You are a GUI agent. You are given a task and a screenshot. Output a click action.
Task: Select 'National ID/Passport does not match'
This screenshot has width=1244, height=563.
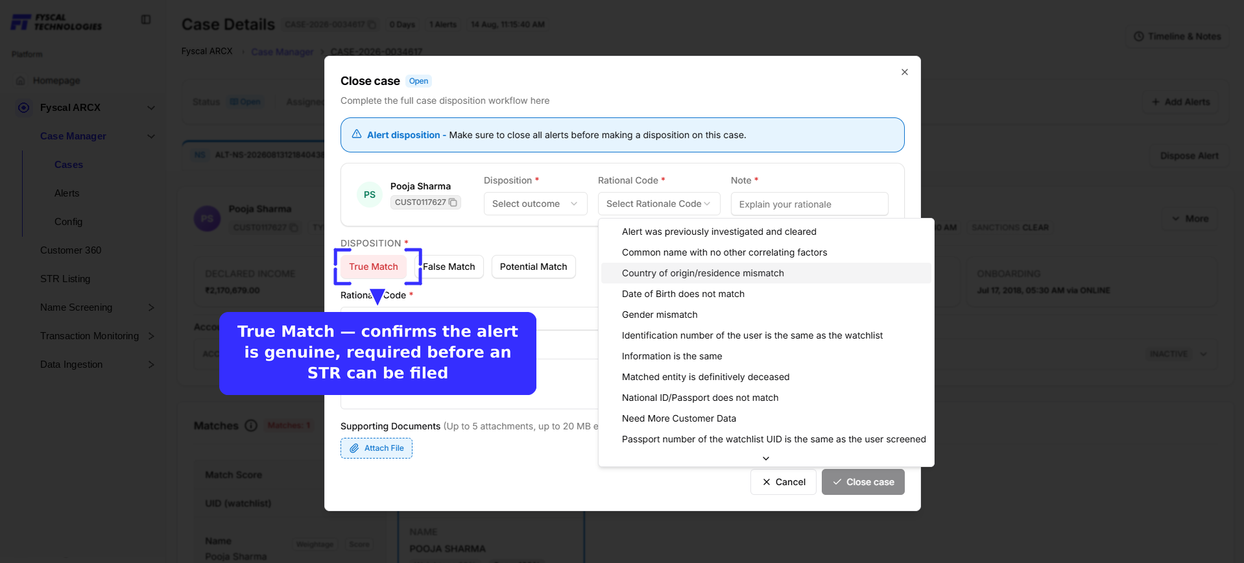point(766,398)
